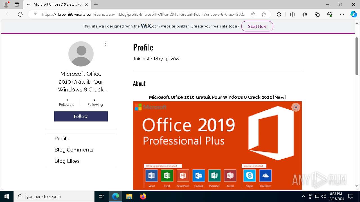Click the 0 Followers count
360x202 pixels.
tap(67, 102)
